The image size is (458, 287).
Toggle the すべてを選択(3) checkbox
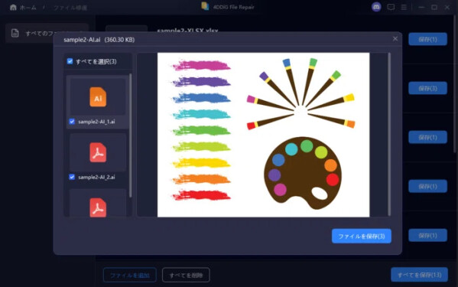(70, 61)
